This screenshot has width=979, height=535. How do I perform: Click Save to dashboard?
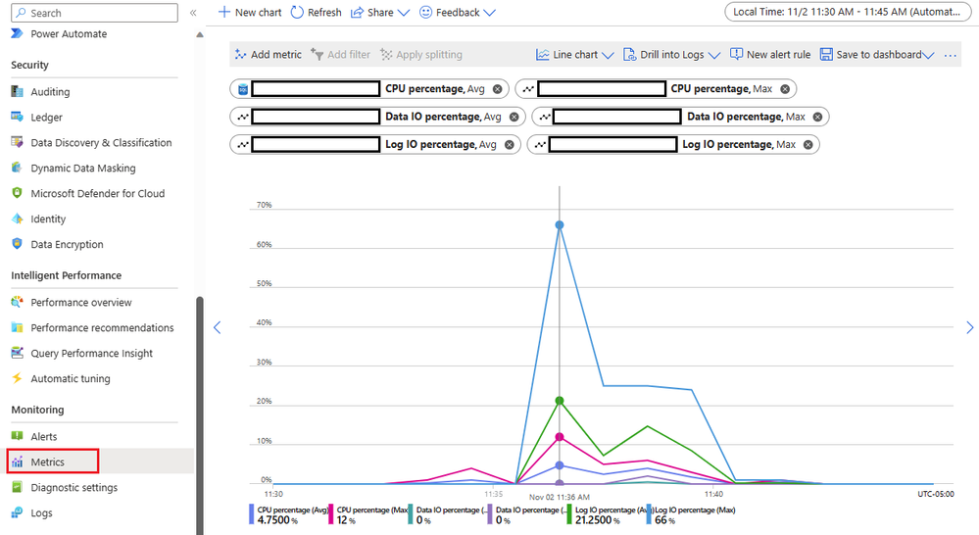point(877,55)
